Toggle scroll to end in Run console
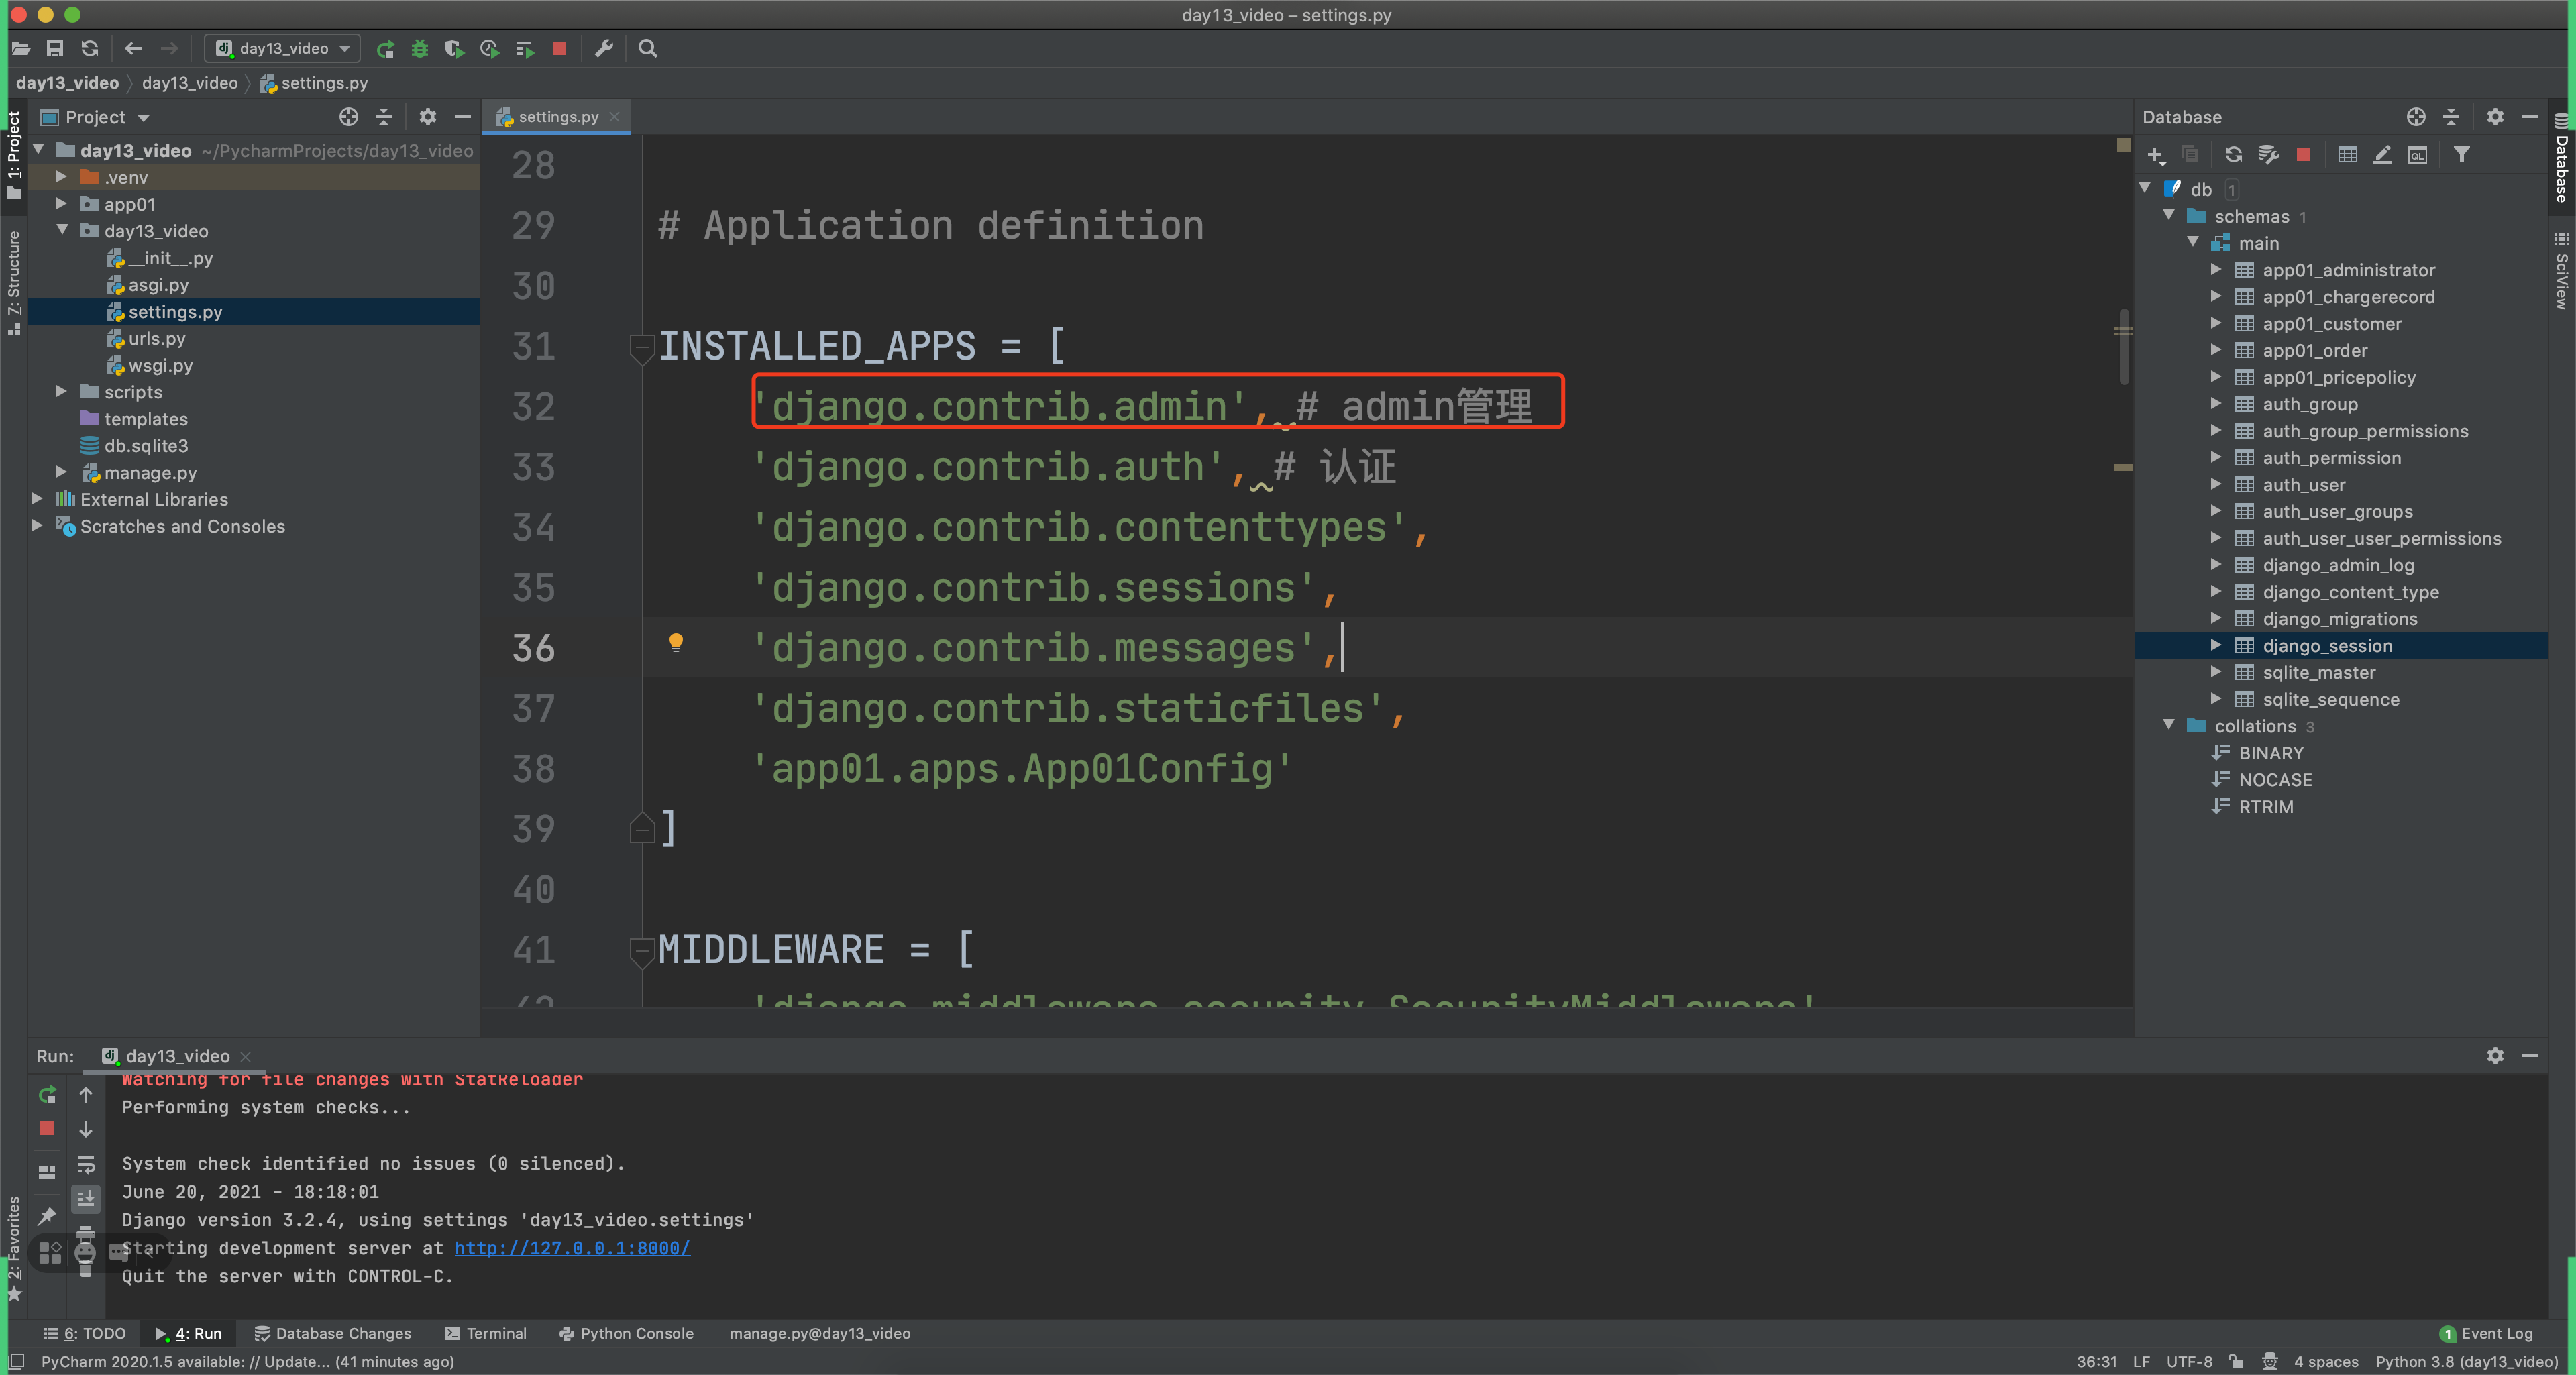Screen dimensions: 2576x1375 [86, 1198]
